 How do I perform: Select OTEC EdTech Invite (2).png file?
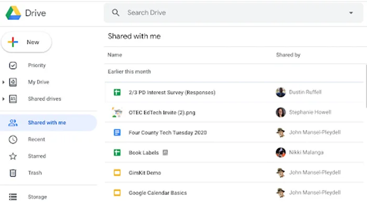[161, 113]
